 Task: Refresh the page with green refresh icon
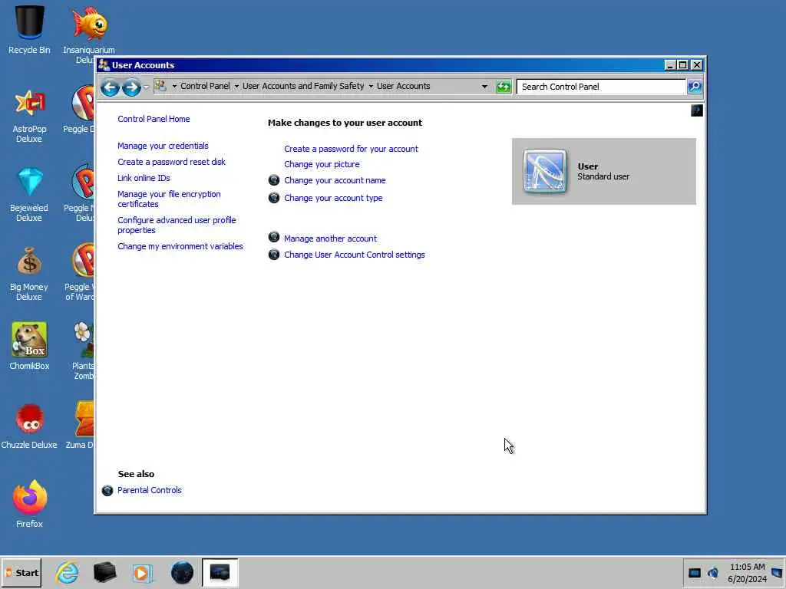click(504, 87)
